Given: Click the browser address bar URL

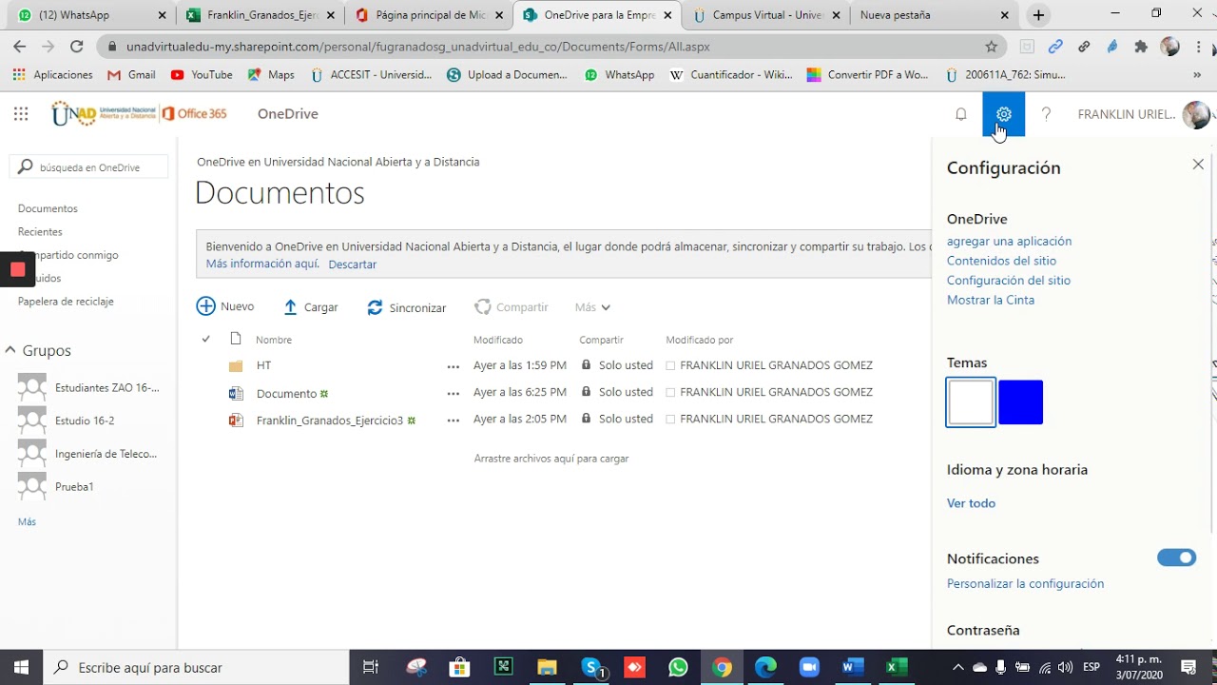Looking at the screenshot, I should tap(418, 47).
